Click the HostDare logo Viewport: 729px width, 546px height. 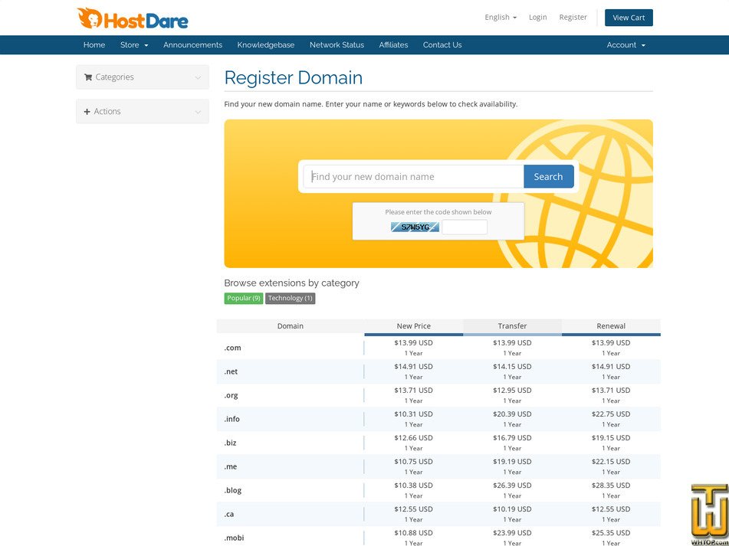pos(130,17)
